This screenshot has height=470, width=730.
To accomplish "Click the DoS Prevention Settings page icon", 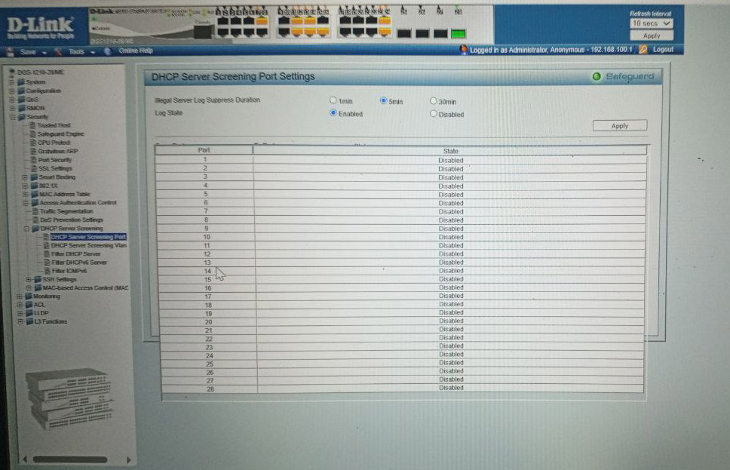I will click(35, 220).
